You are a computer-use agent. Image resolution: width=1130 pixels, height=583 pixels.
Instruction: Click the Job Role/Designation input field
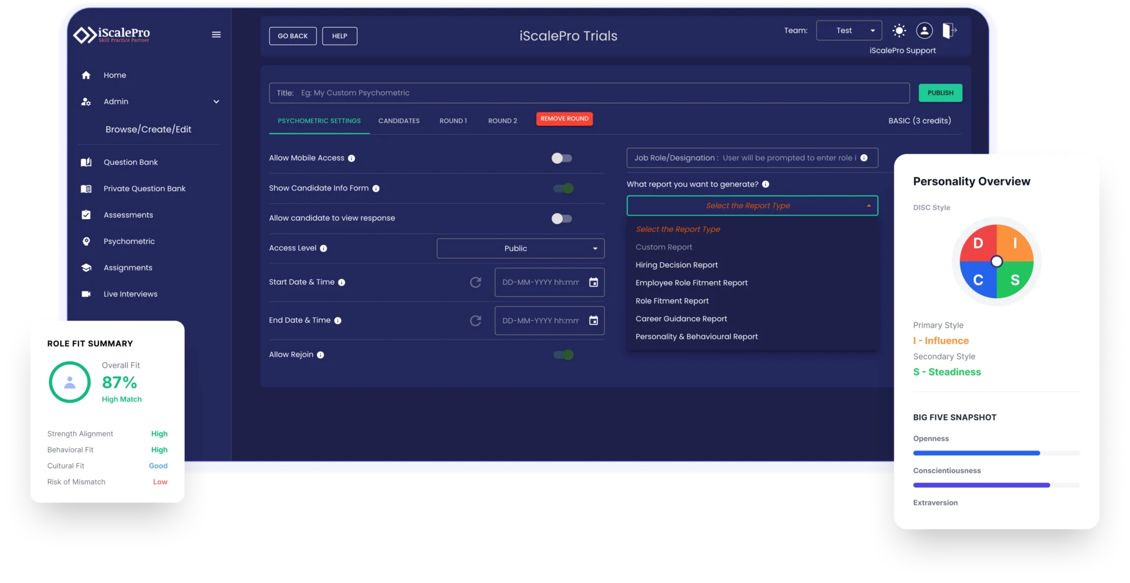point(752,158)
